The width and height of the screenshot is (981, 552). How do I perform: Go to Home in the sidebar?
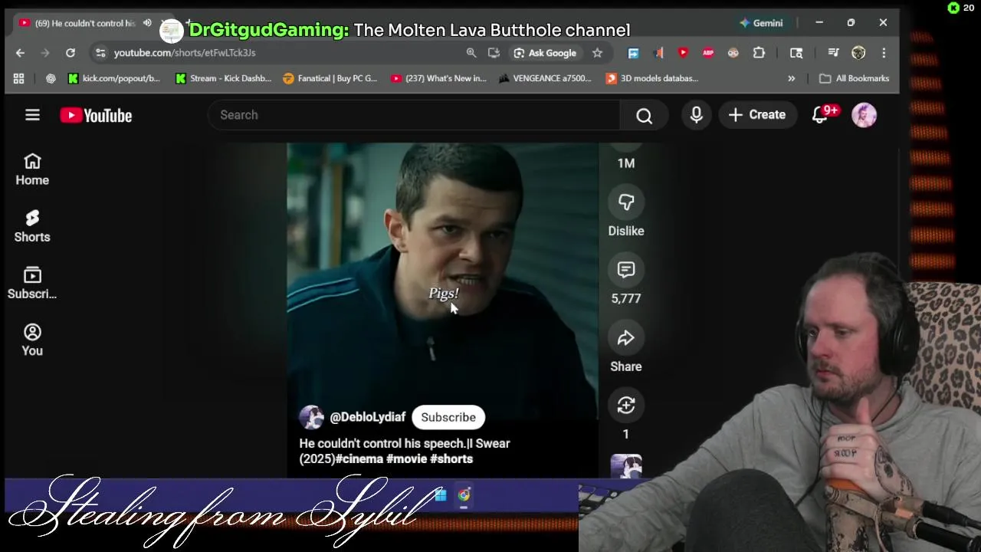point(32,169)
